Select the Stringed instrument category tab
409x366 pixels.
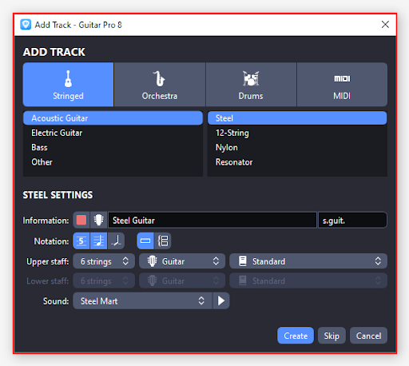click(x=68, y=85)
